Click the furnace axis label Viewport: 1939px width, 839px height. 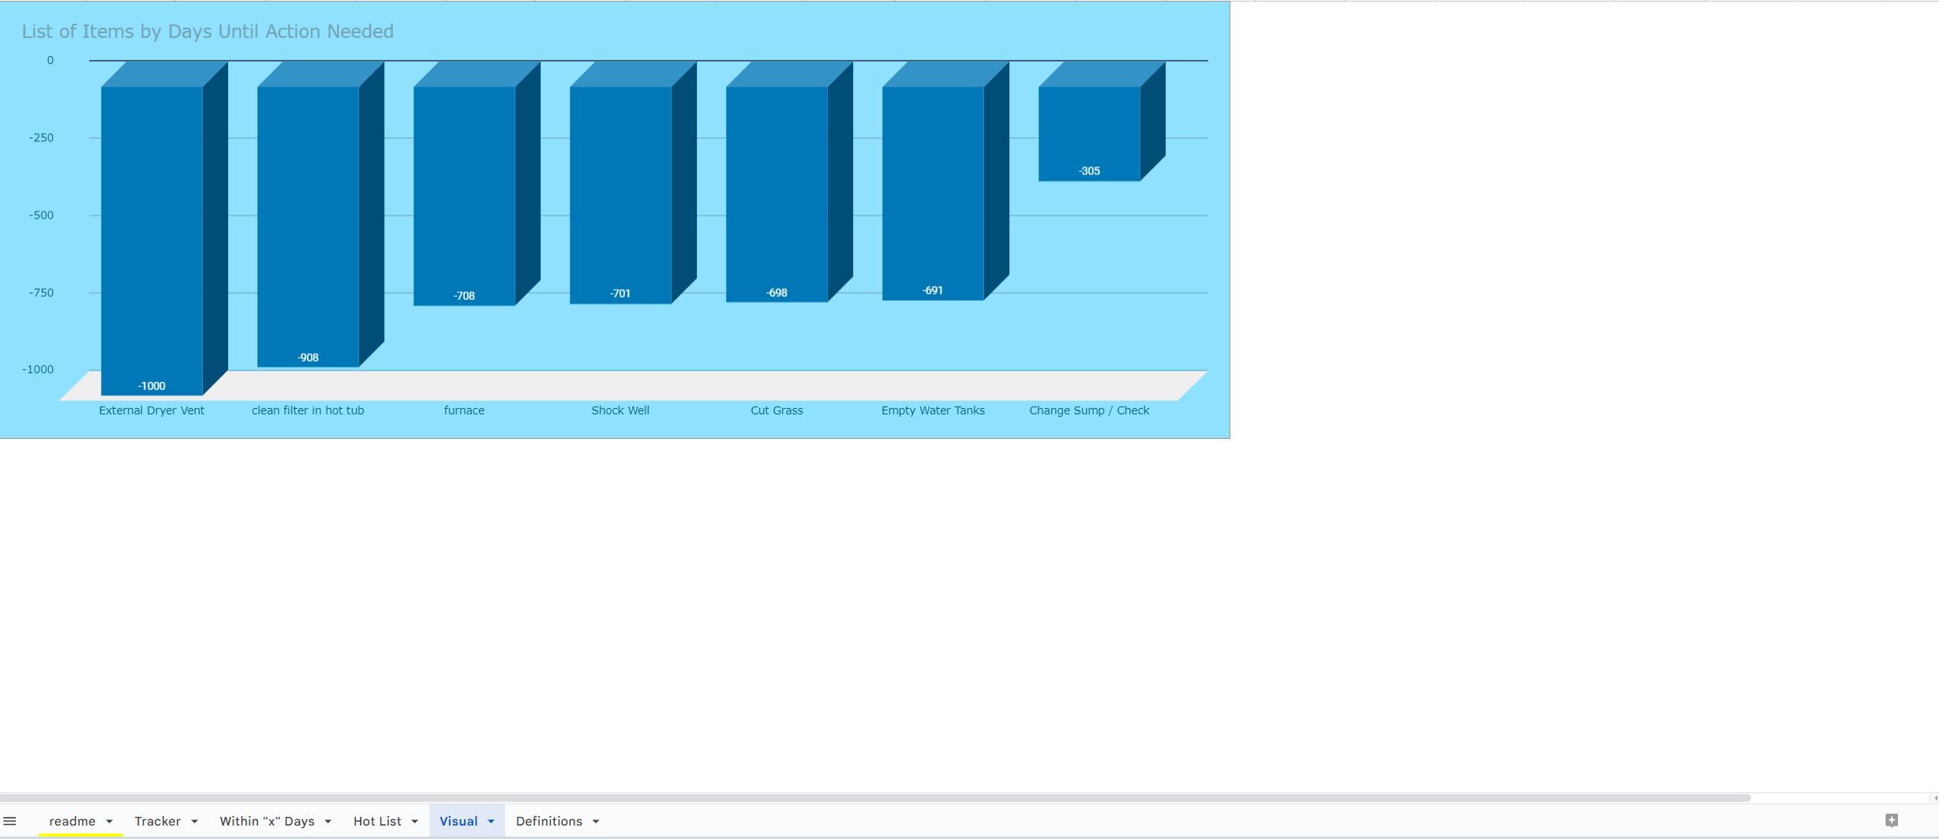tap(464, 410)
